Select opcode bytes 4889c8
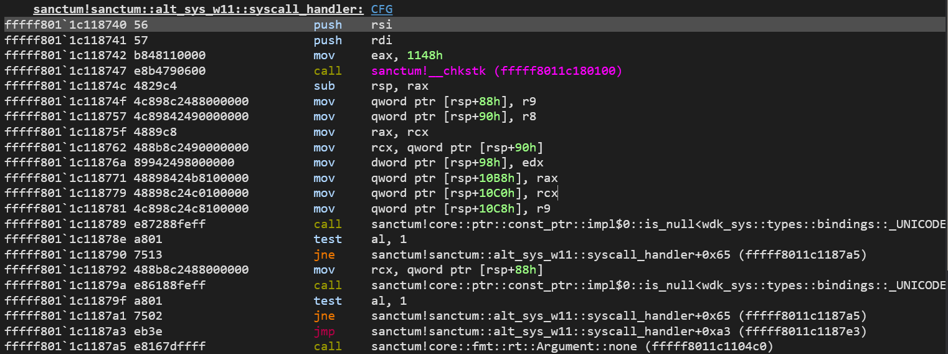The image size is (948, 354). [155, 132]
